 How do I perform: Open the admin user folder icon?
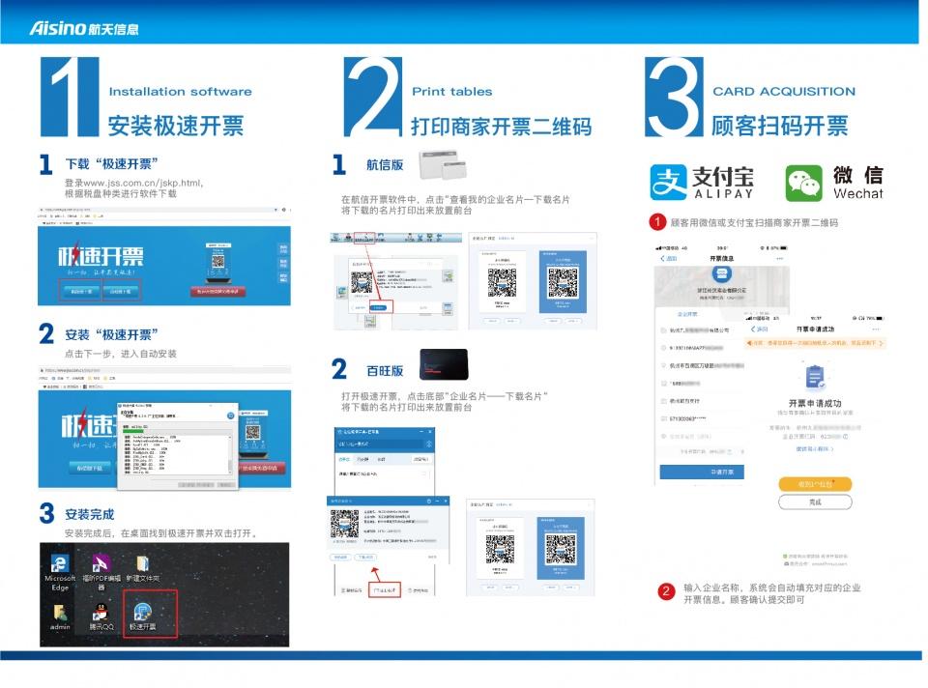point(60,617)
